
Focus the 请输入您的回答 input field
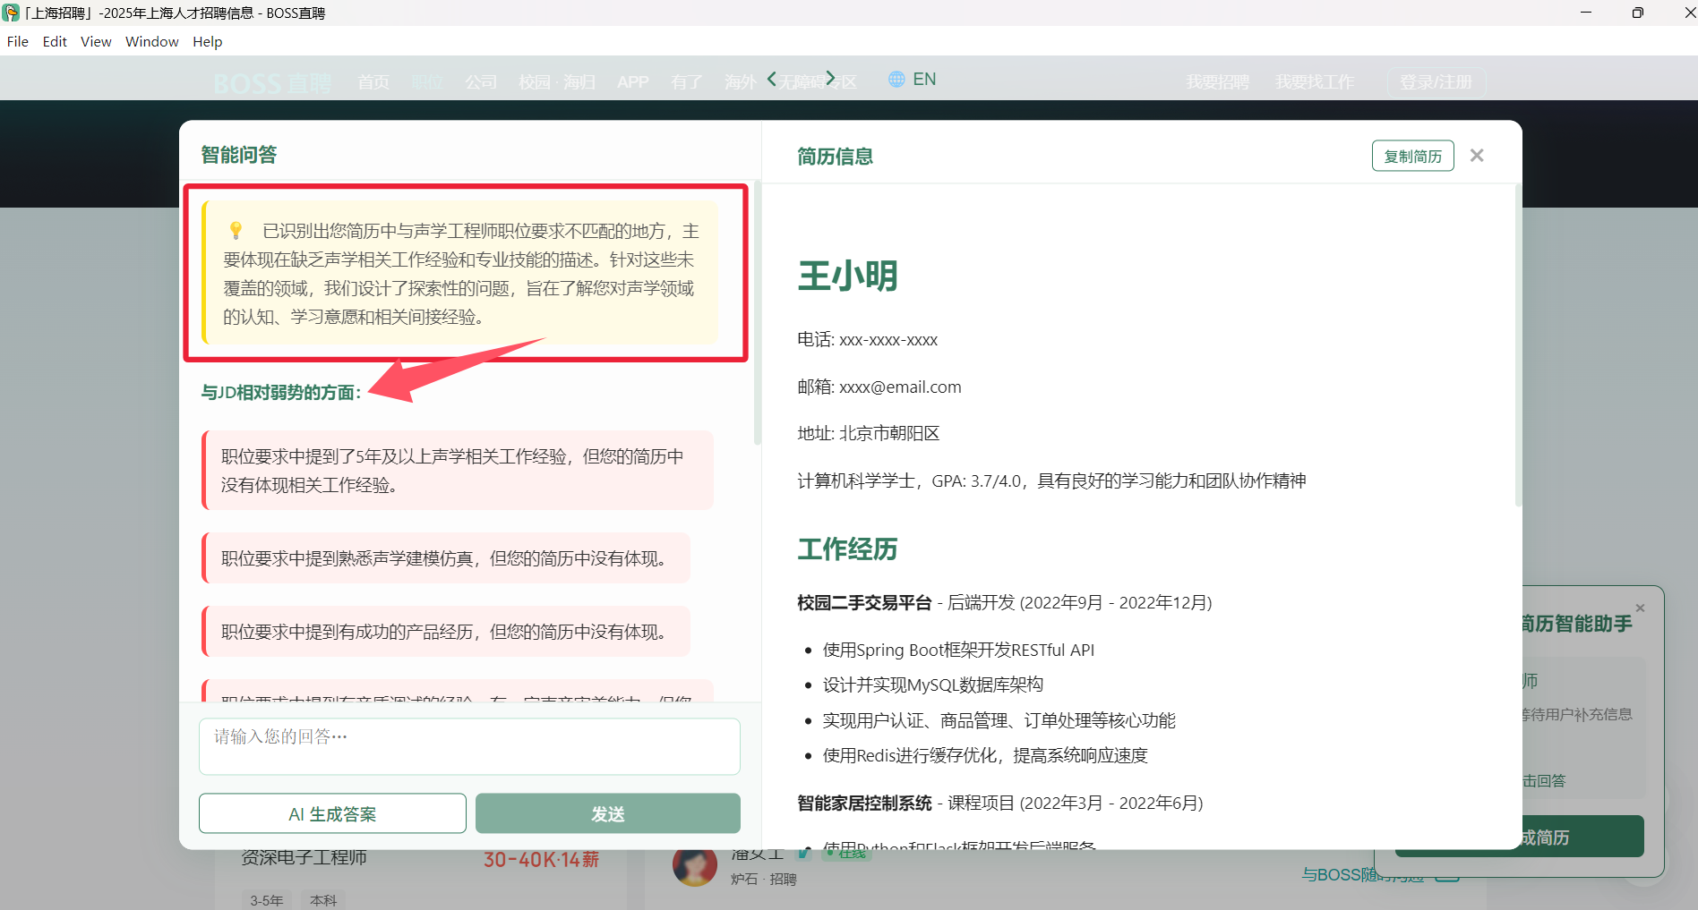(469, 746)
